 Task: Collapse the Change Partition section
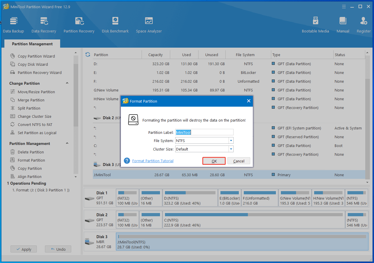pyautogui.click(x=67, y=83)
